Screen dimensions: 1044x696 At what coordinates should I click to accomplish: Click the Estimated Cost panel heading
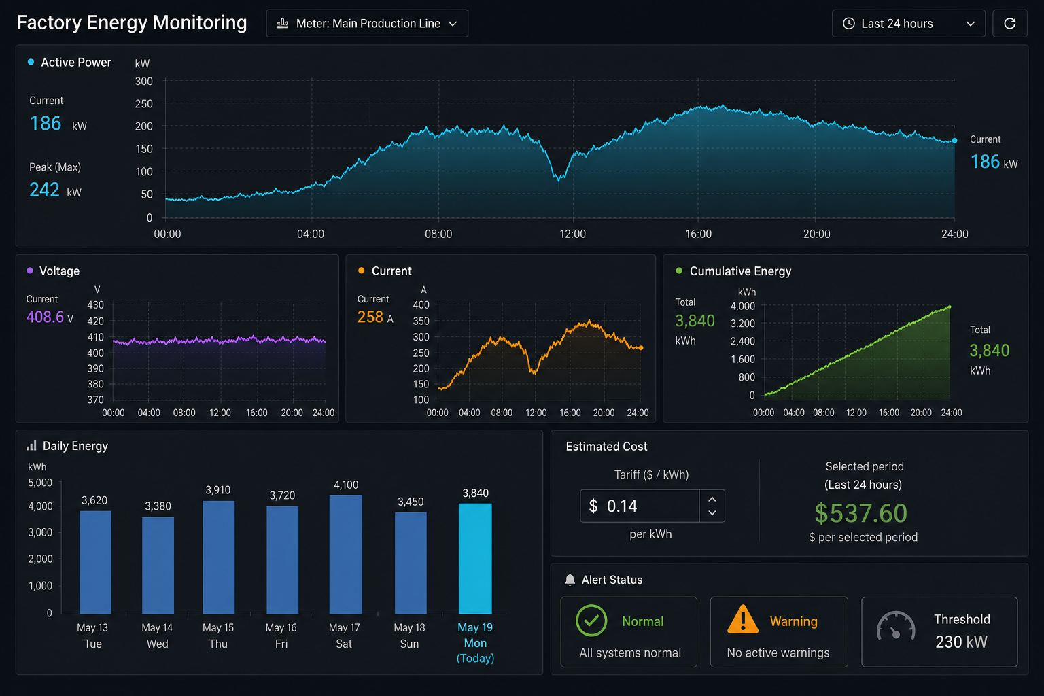[x=606, y=447]
